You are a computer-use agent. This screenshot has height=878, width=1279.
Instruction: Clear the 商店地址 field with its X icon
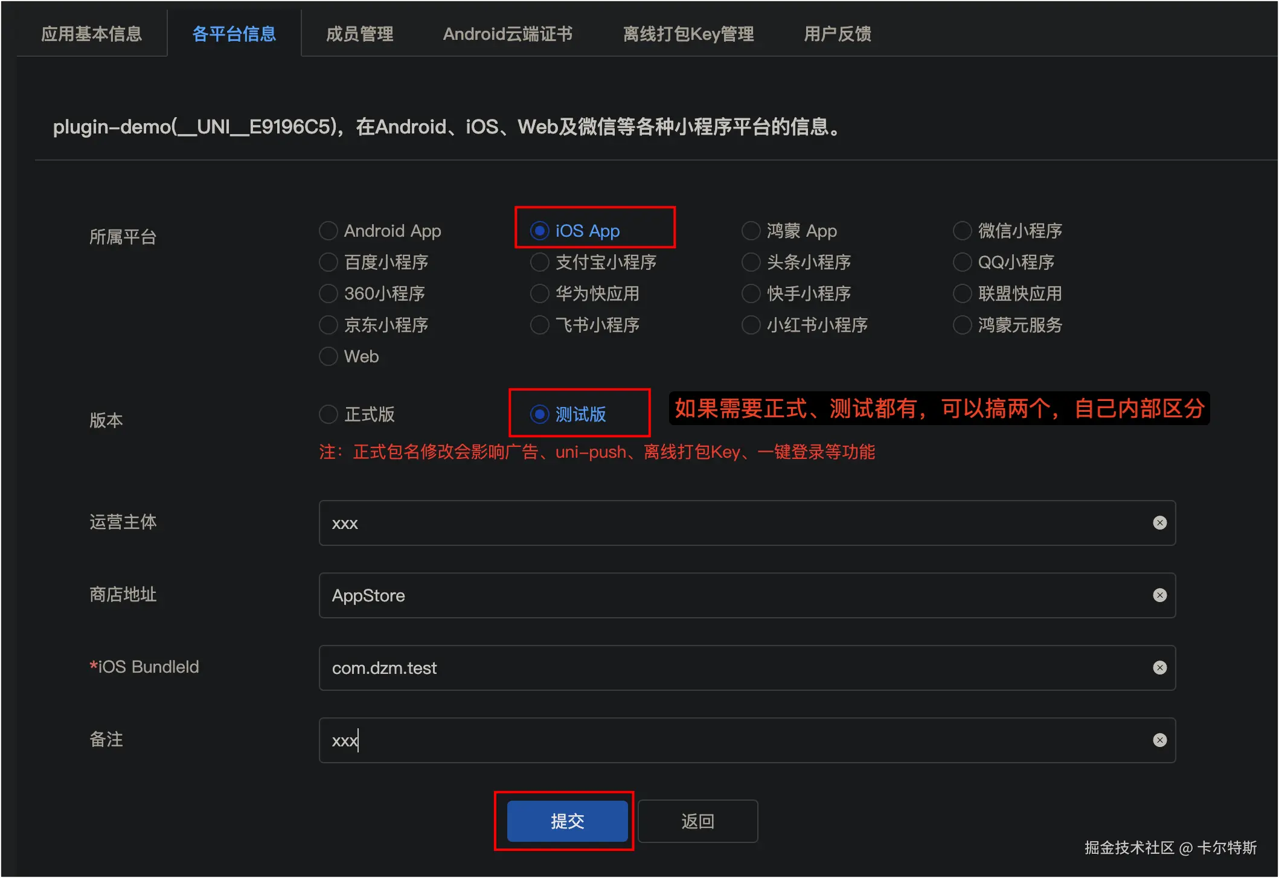(1159, 595)
